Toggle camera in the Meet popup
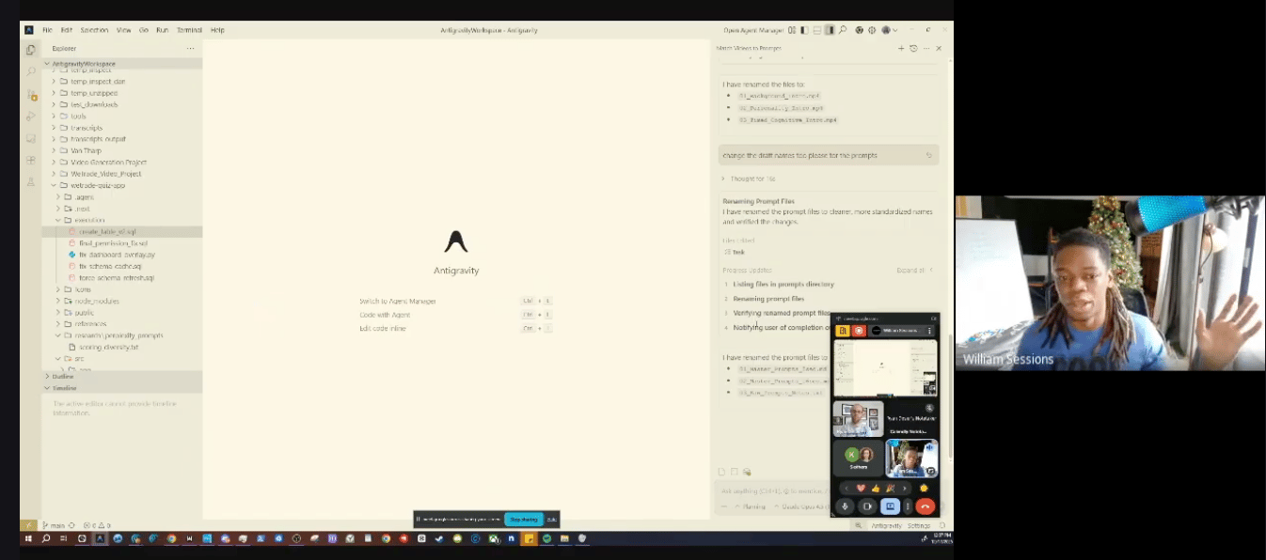The image size is (1266, 560). [867, 506]
